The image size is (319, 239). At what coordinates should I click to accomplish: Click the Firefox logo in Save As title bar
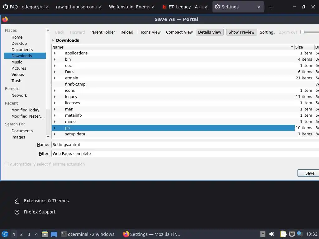[5, 19]
